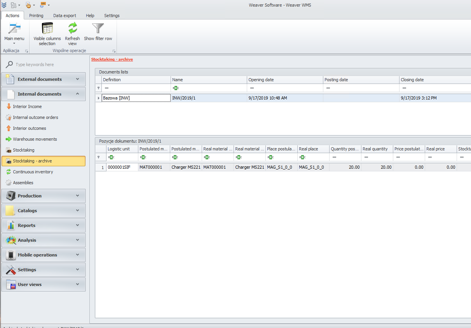Click the Weaver app logo in title bar
This screenshot has width=471, height=328.
click(x=4, y=5)
